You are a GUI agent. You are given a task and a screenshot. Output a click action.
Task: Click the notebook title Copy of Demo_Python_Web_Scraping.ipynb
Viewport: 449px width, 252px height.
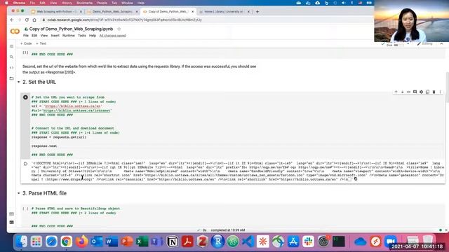(x=71, y=29)
